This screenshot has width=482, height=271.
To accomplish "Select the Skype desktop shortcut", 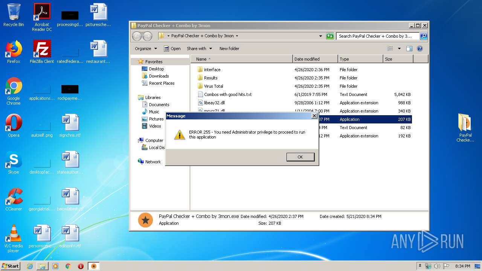I will point(14,163).
